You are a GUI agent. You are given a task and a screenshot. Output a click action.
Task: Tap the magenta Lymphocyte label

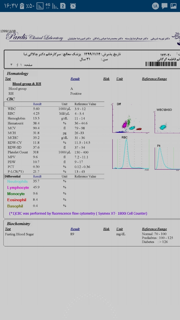(18, 187)
